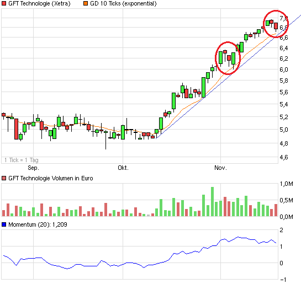This screenshot has height=284, width=301.
Task: Click the 'GD 10 Ticks (exponential)' legend label
Action: [123, 3]
